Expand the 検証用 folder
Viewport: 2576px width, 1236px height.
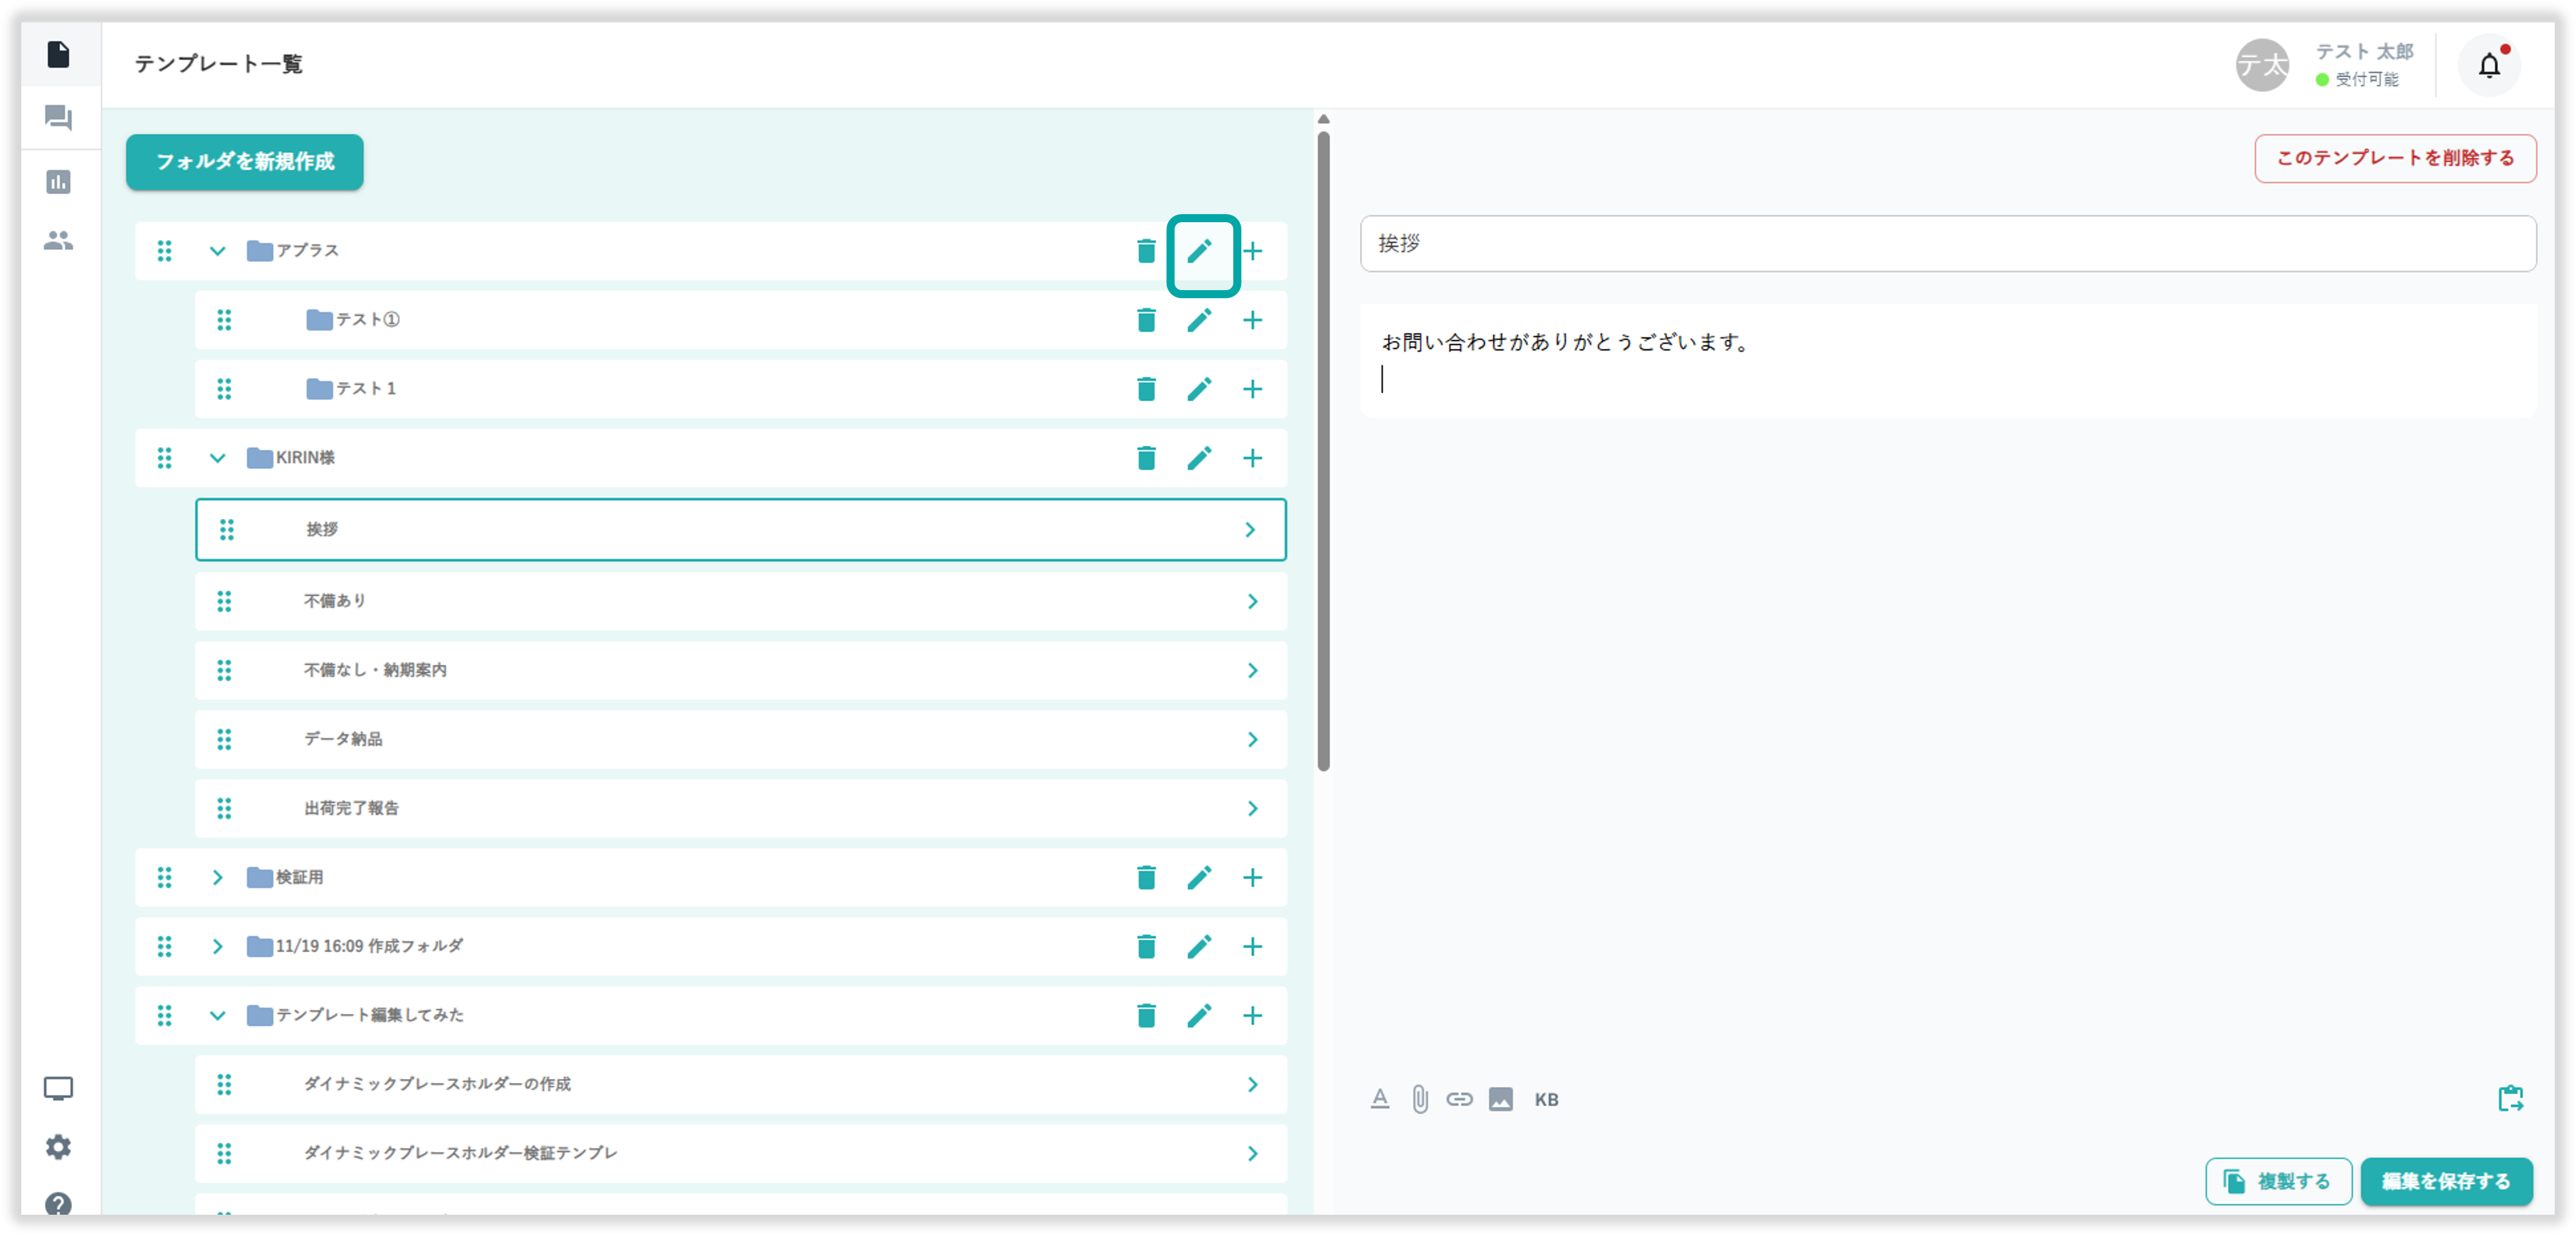(x=217, y=877)
